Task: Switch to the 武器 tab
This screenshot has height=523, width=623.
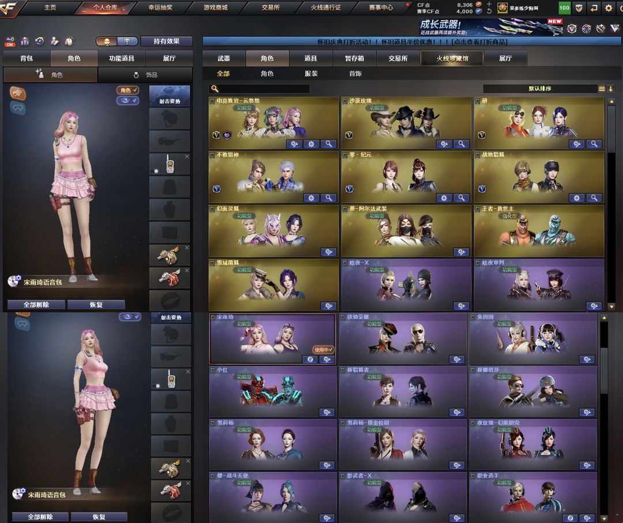Action: pos(224,58)
